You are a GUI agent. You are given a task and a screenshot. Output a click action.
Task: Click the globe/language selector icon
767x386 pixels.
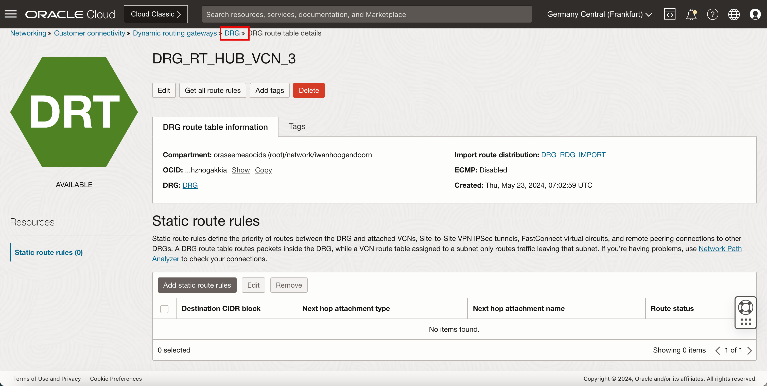tap(734, 14)
